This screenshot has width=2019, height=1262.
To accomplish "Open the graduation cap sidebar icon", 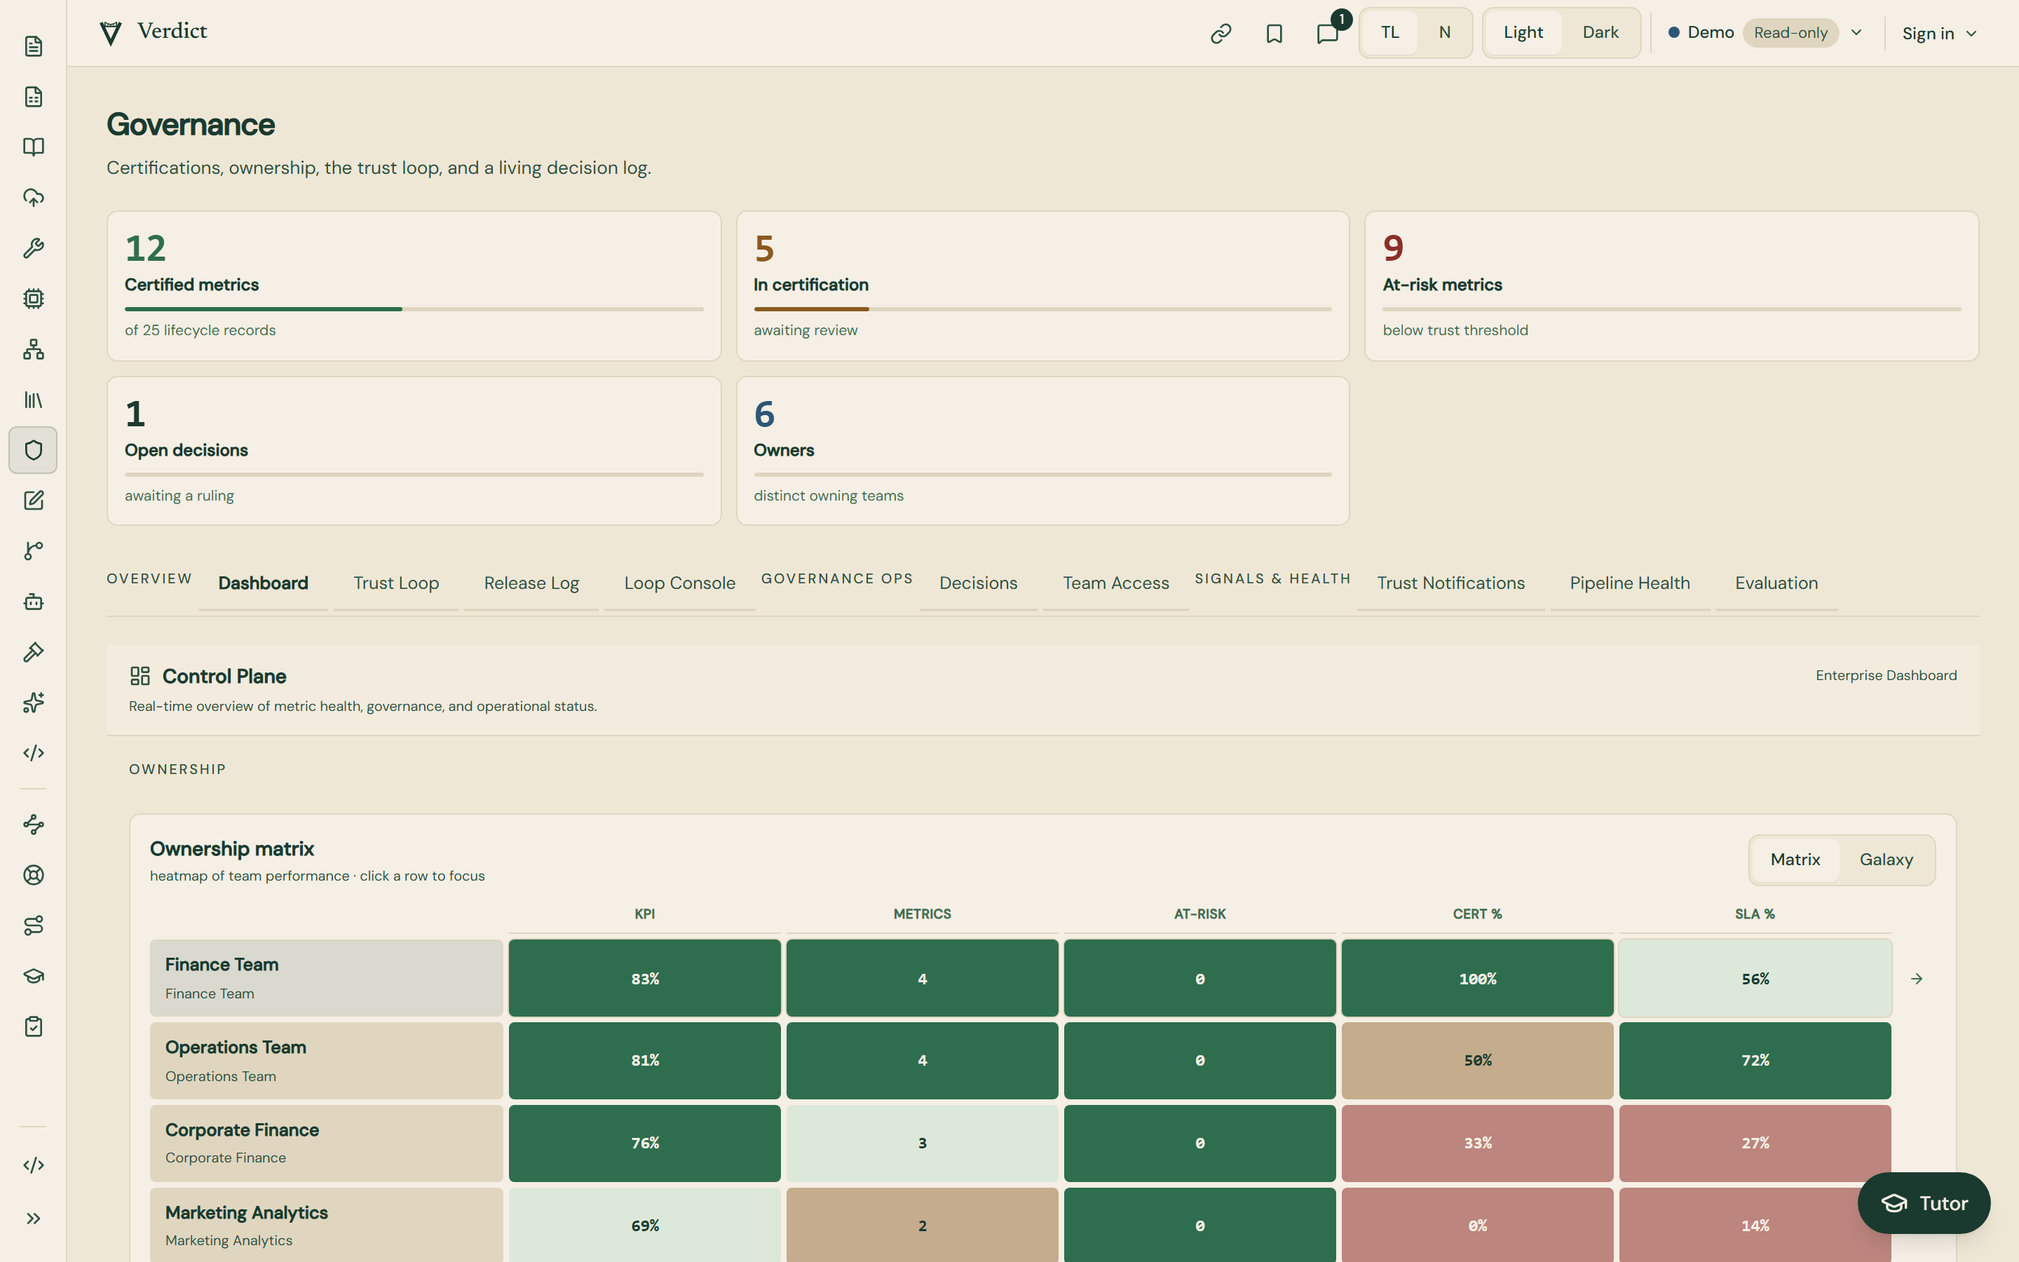I will point(34,976).
